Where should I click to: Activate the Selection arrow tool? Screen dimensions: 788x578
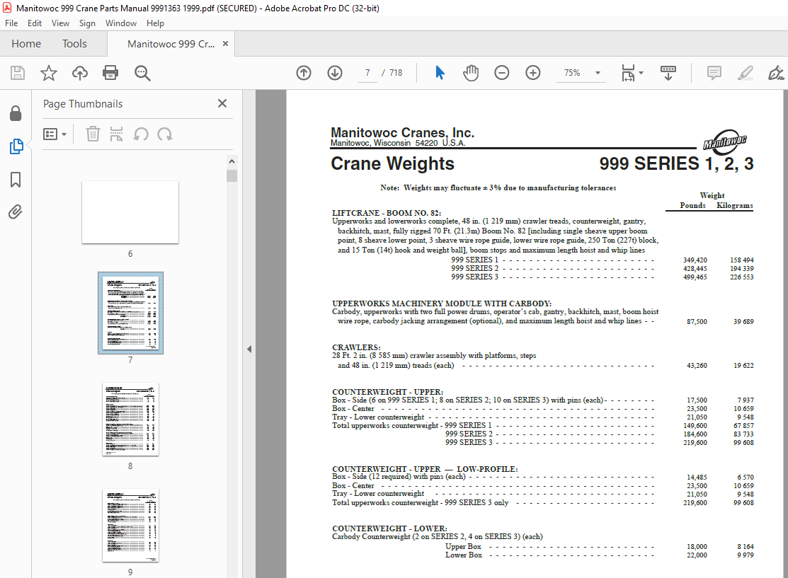coord(440,73)
